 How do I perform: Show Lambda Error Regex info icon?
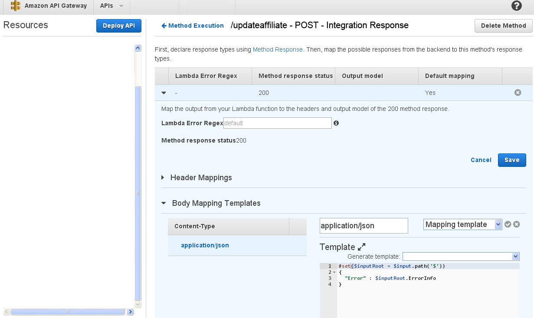(x=336, y=123)
